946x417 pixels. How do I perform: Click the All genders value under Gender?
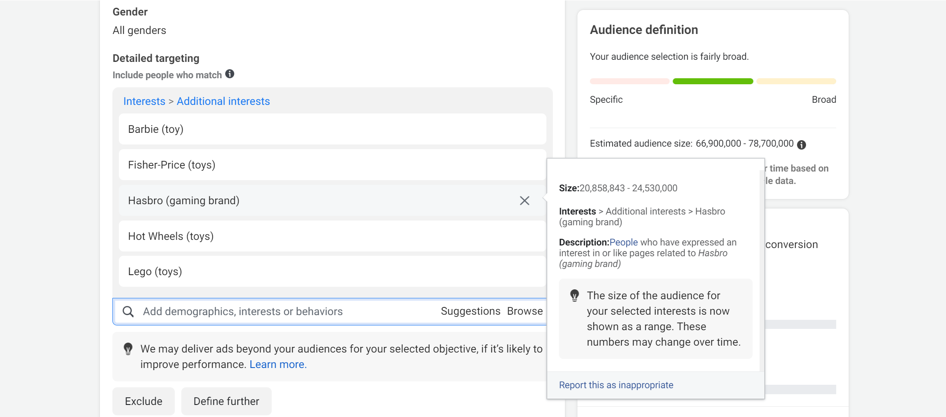139,30
